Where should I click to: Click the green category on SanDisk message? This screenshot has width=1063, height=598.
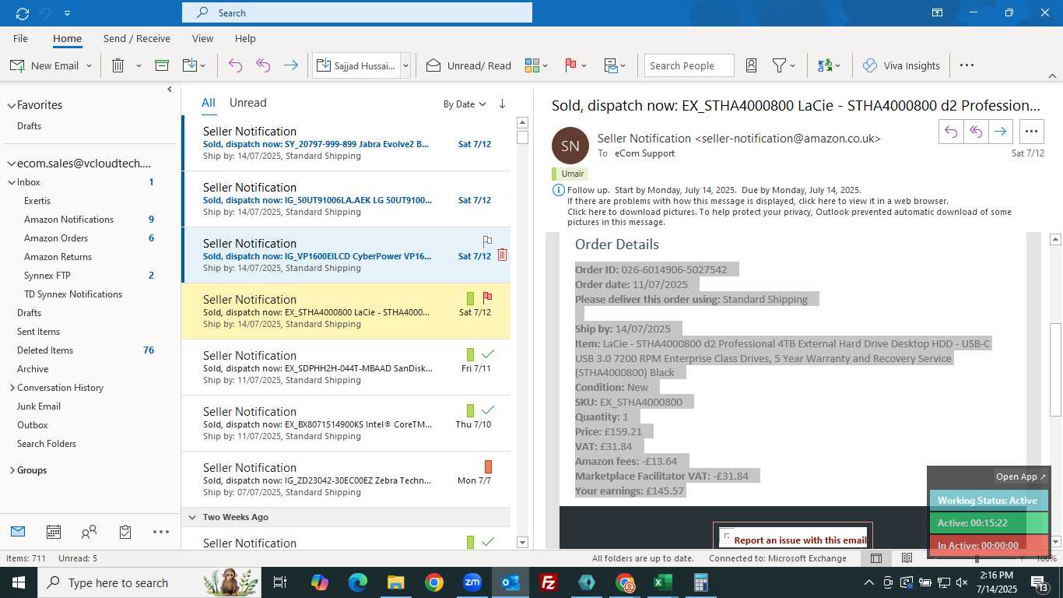[470, 354]
